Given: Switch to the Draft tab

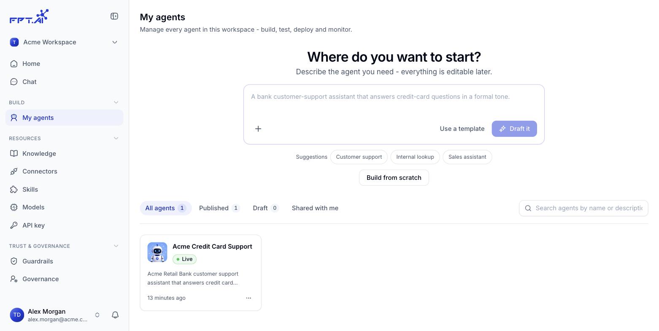Looking at the screenshot, I should (266, 208).
